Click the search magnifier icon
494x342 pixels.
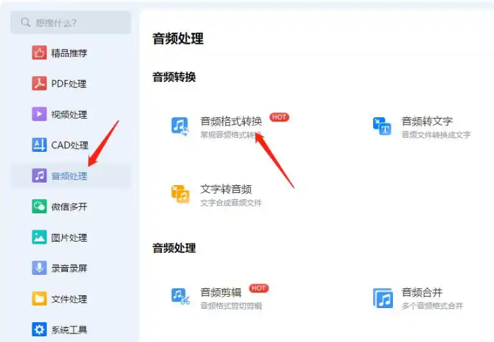(25, 23)
